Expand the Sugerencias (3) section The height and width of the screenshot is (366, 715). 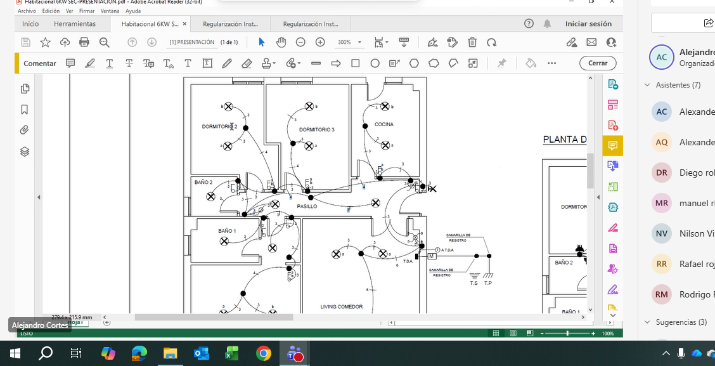pyautogui.click(x=647, y=322)
